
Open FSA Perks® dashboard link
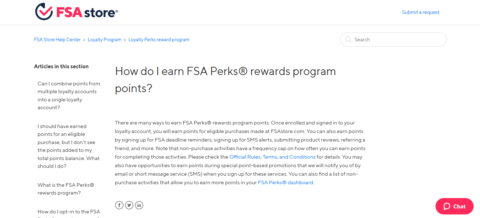tap(286, 182)
